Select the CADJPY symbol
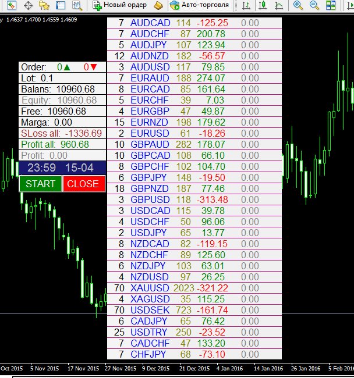Screen dimensions: 354x378 pos(148,322)
